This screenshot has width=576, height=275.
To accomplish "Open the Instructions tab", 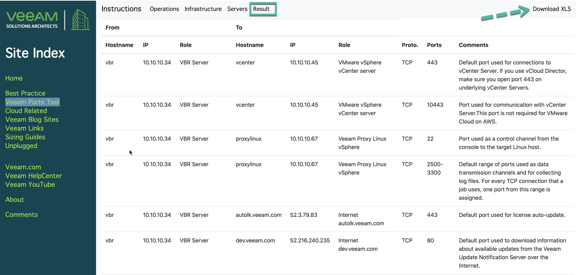I will coord(121,9).
